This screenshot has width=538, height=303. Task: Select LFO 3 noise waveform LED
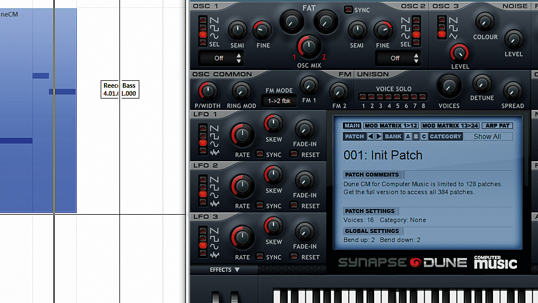(x=203, y=253)
